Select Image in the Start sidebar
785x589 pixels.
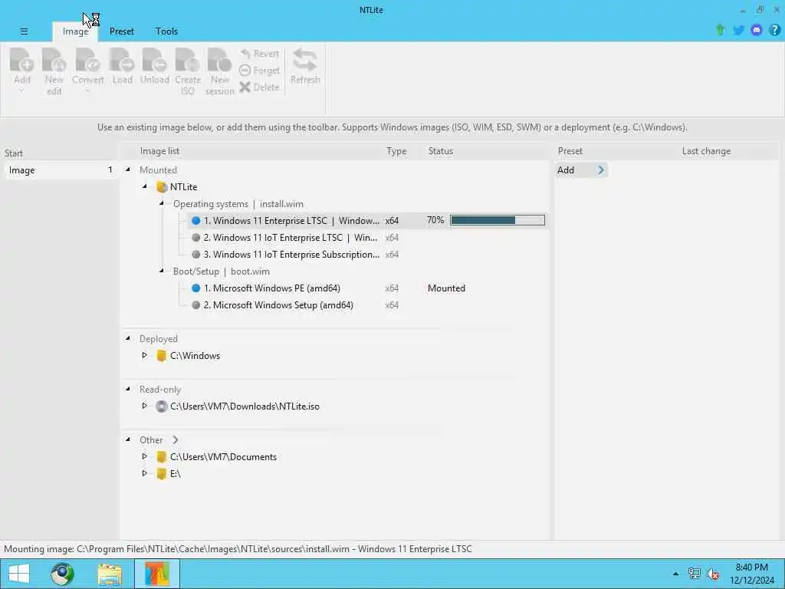(61, 170)
